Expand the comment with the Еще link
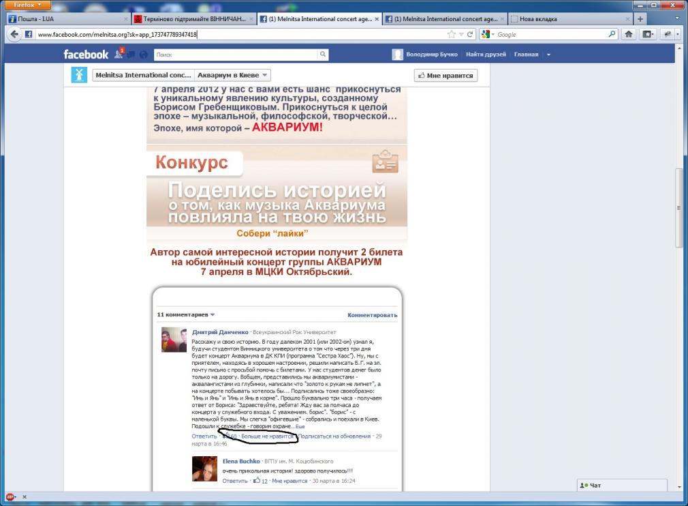This screenshot has width=688, height=506. 300,426
